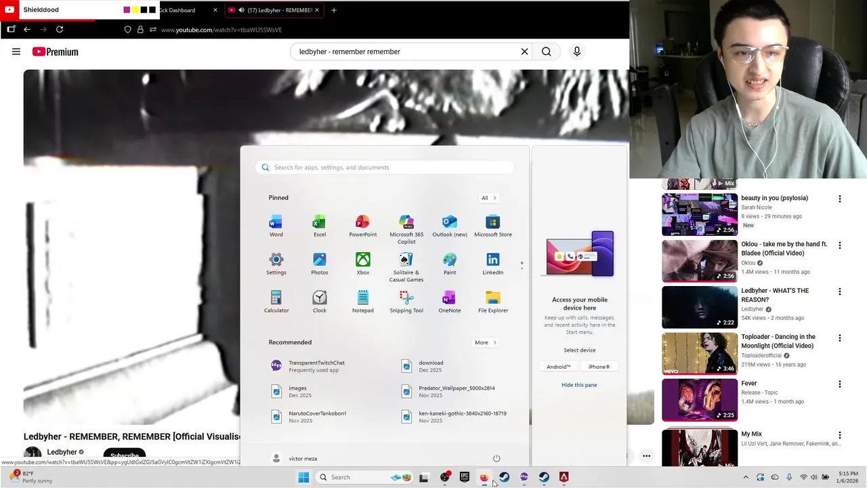This screenshot has height=488, width=867.
Task: Launch Microsoft Store from Start
Action: 492,226
